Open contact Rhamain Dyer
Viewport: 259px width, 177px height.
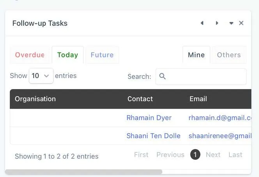click(x=149, y=118)
